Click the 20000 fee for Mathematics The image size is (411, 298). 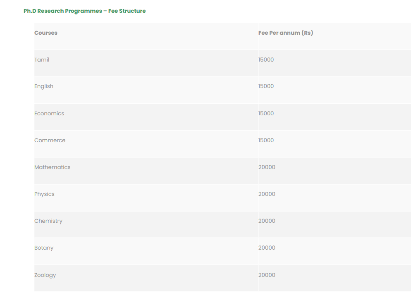pyautogui.click(x=267, y=167)
